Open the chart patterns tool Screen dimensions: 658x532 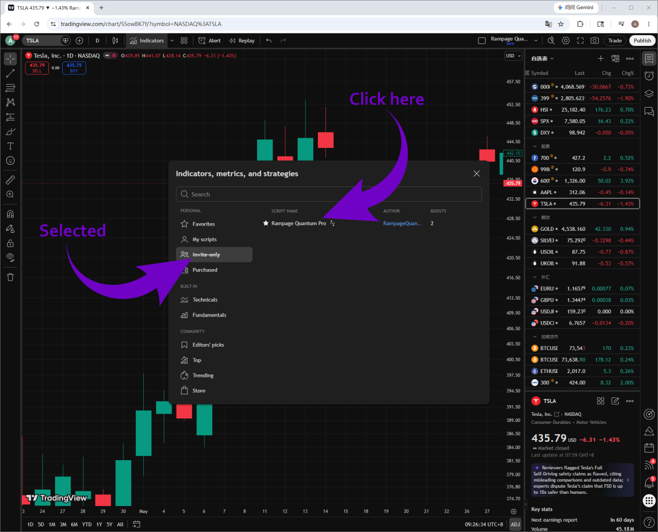(10, 102)
